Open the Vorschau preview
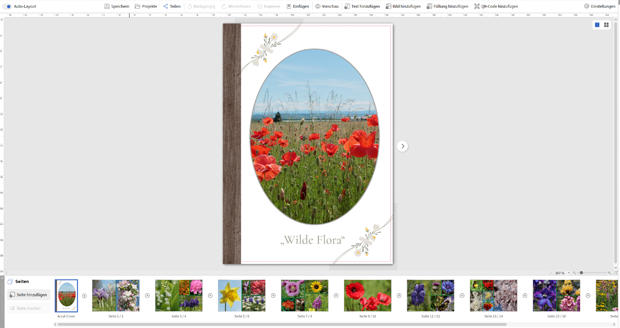Viewport: 620px width, 328px height. tap(327, 6)
